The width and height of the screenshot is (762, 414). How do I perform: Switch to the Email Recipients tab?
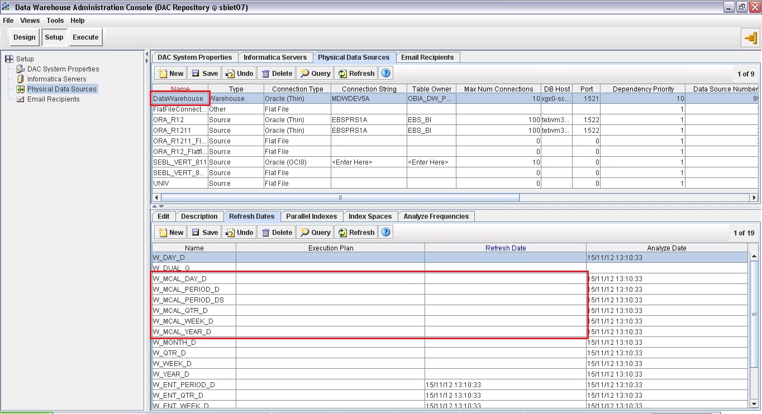pos(427,57)
